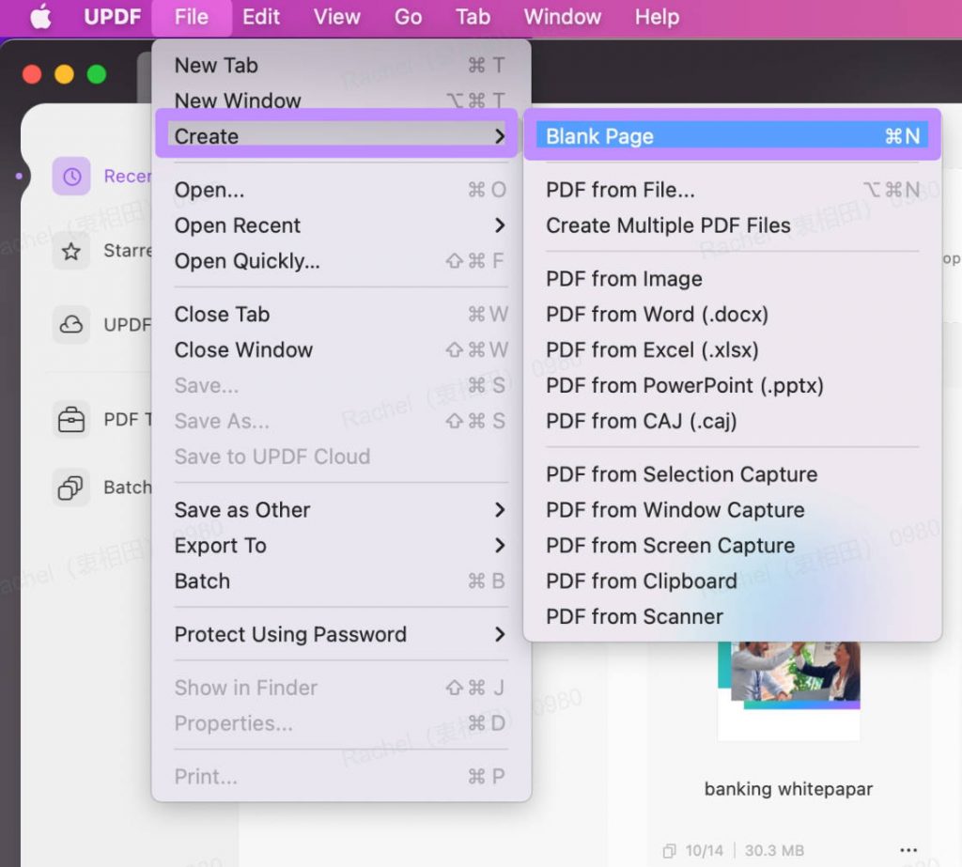
Task: Select the Recent clock icon in sidebar
Action: [71, 176]
